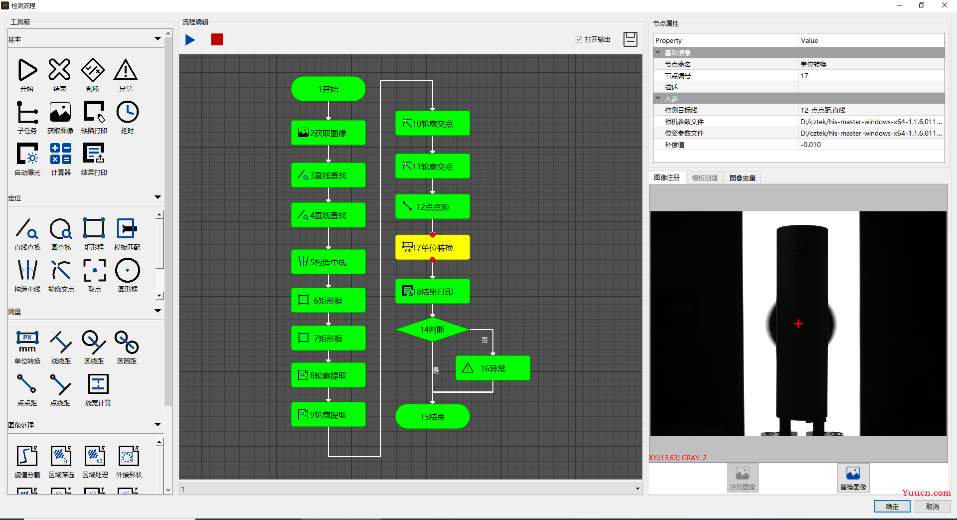The height and width of the screenshot is (520, 957).
Task: Pick the 圆线距 circle-line distance tool
Action: 94,342
